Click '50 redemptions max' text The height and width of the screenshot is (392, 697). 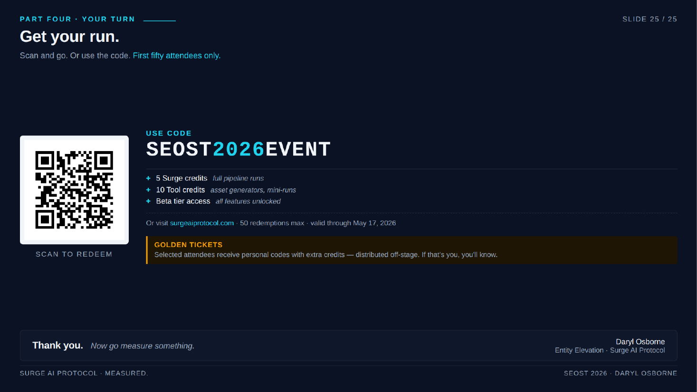tap(272, 223)
